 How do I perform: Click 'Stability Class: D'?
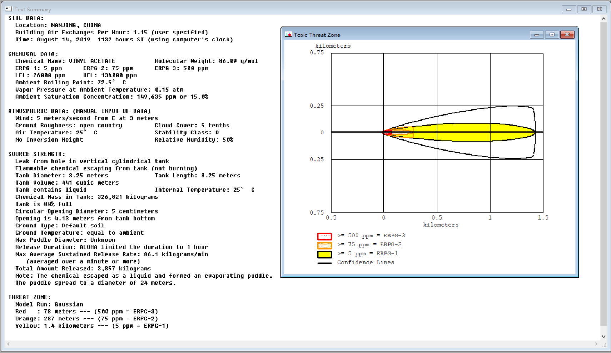point(187,133)
